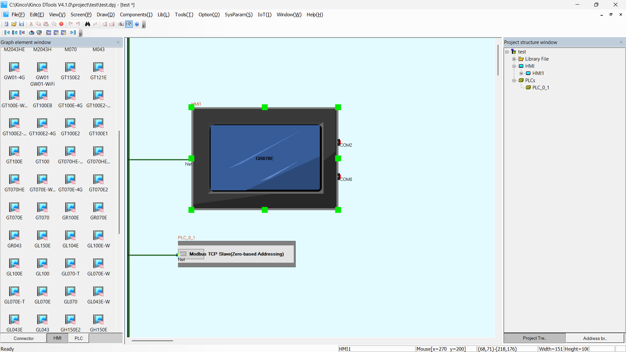Click the New project toolbar icon

click(x=6, y=24)
